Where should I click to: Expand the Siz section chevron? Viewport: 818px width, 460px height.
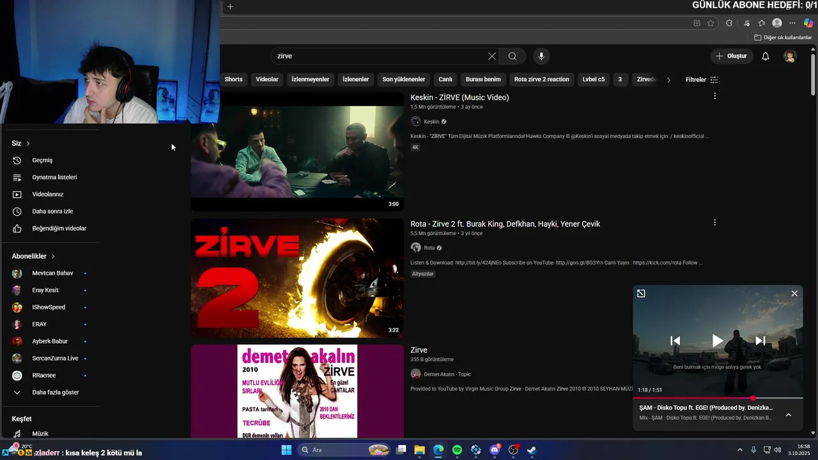click(28, 143)
